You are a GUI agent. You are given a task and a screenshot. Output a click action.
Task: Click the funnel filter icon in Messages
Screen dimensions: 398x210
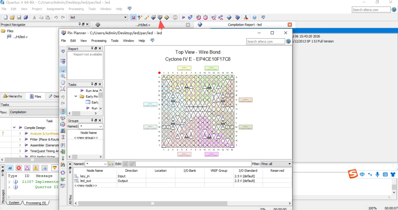pyautogui.click(x=54, y=168)
